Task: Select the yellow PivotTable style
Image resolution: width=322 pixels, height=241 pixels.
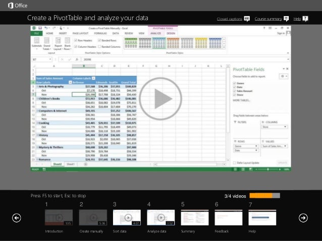Action: coord(201,43)
